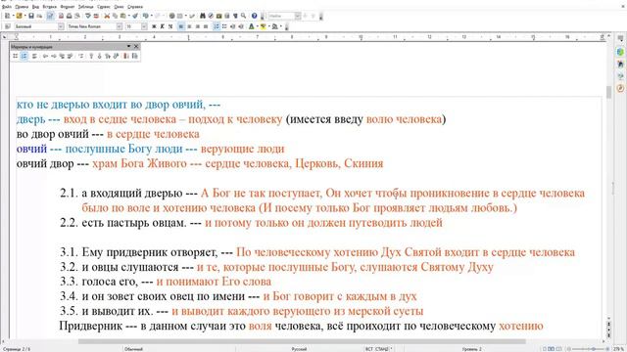Screen dimensions: 627x352
Task: Move item down in numbering toolbar
Action: [x=100, y=56]
